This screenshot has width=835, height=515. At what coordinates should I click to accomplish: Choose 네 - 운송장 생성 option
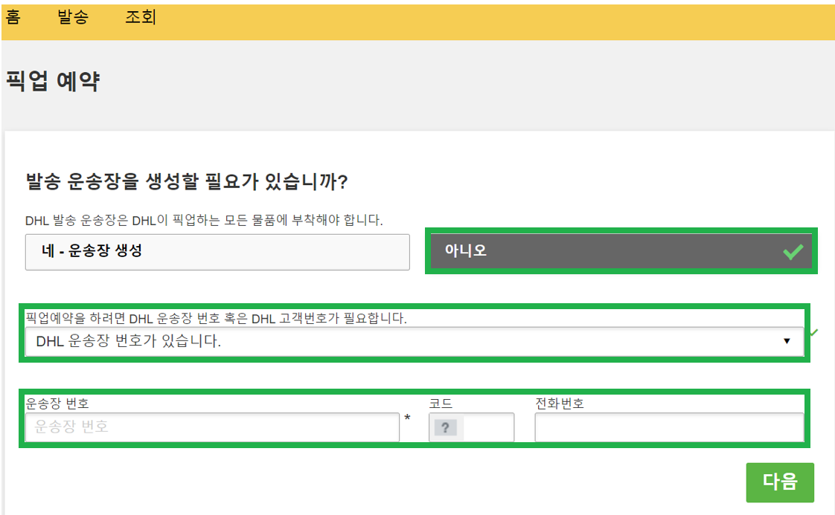point(217,252)
